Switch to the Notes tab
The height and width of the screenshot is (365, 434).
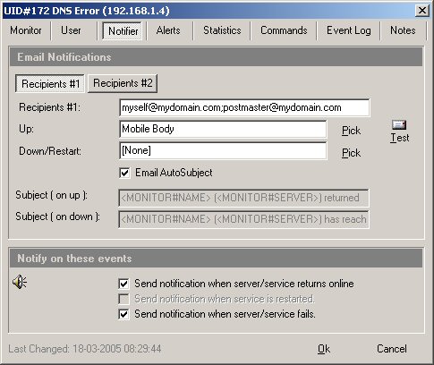click(403, 30)
